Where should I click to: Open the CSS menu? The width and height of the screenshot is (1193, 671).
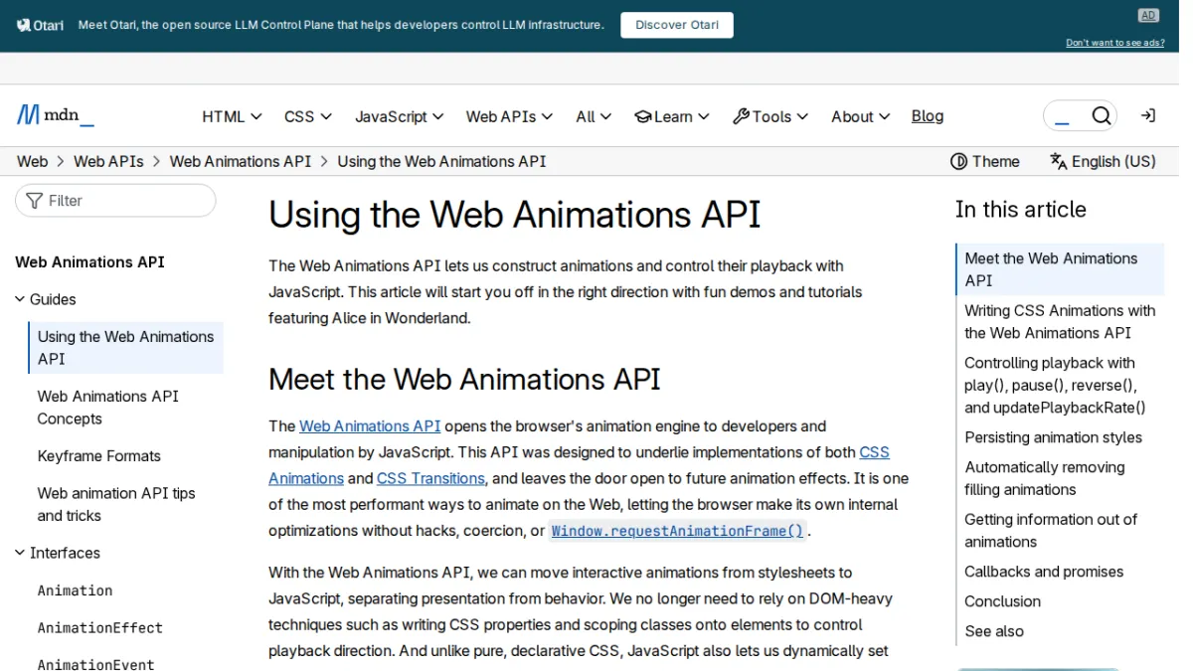tap(307, 116)
